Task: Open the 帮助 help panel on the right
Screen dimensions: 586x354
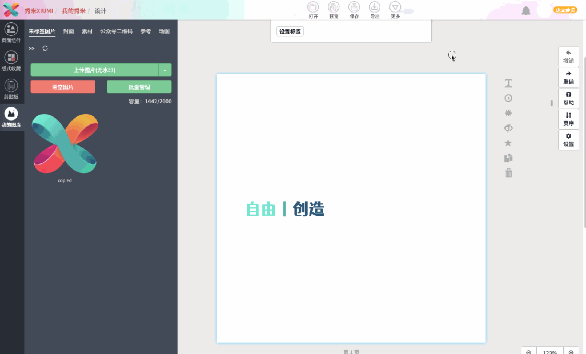Action: tap(568, 98)
